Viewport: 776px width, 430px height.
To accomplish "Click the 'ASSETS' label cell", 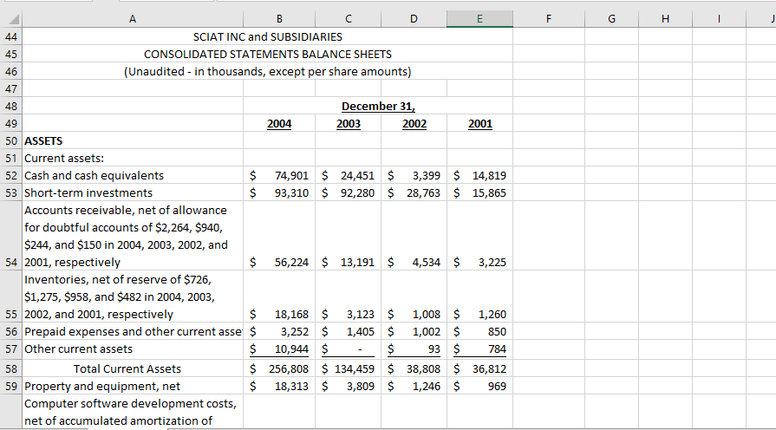I will [133, 140].
